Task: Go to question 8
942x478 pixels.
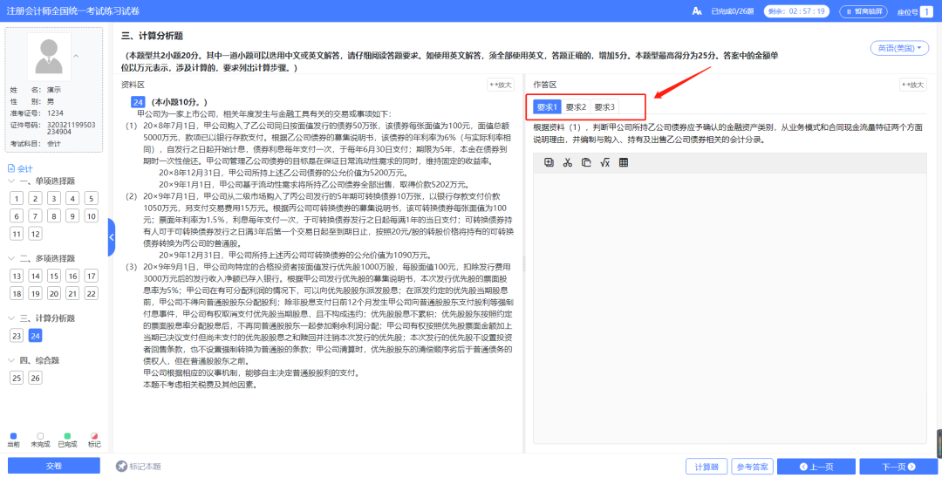Action: [x=54, y=216]
